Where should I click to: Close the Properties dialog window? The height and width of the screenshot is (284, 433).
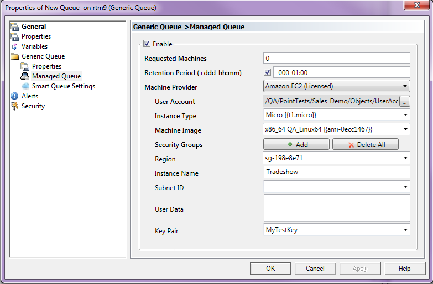coord(417,5)
